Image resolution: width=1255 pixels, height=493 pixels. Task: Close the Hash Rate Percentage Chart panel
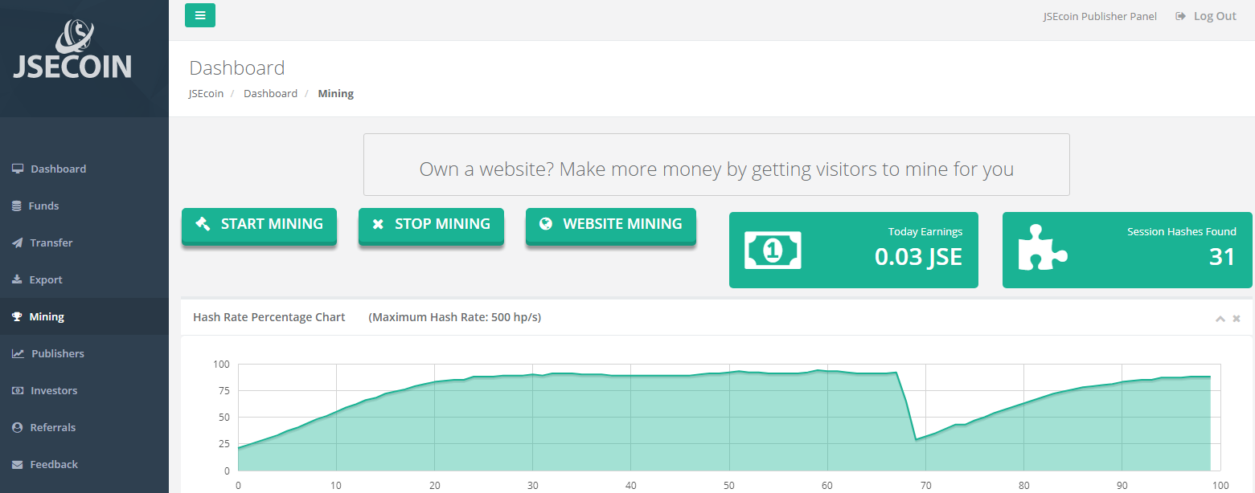[1237, 319]
